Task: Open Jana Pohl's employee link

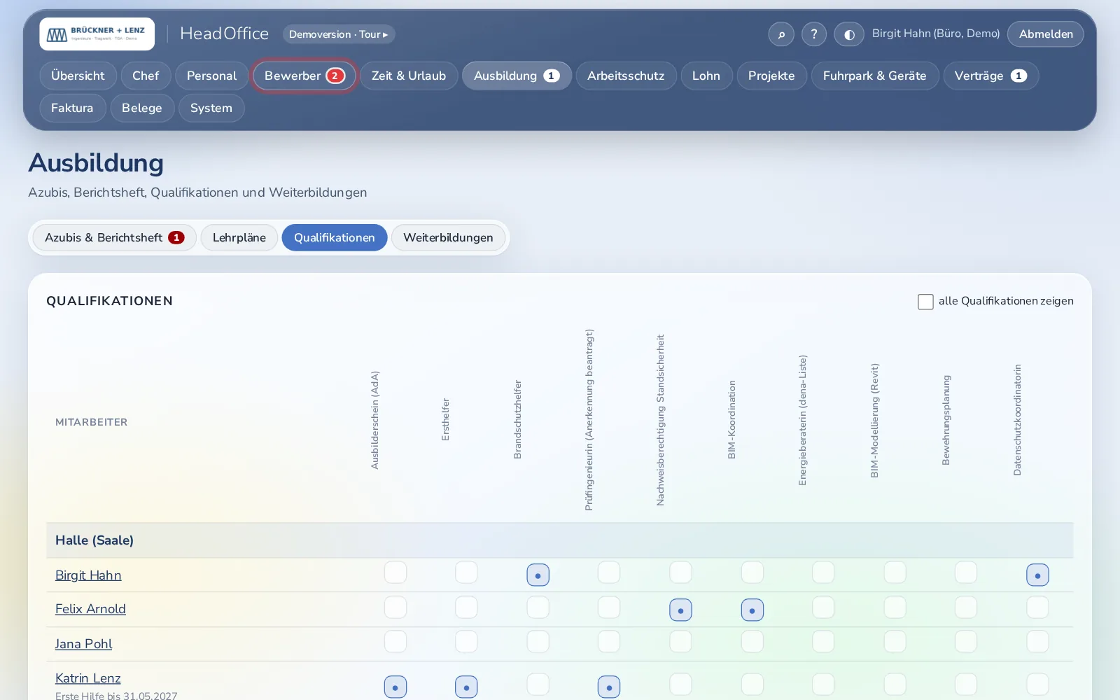Action: [x=83, y=644]
